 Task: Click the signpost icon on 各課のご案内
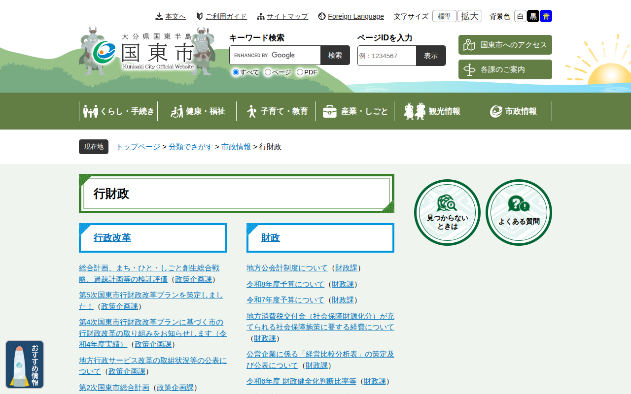tap(469, 69)
